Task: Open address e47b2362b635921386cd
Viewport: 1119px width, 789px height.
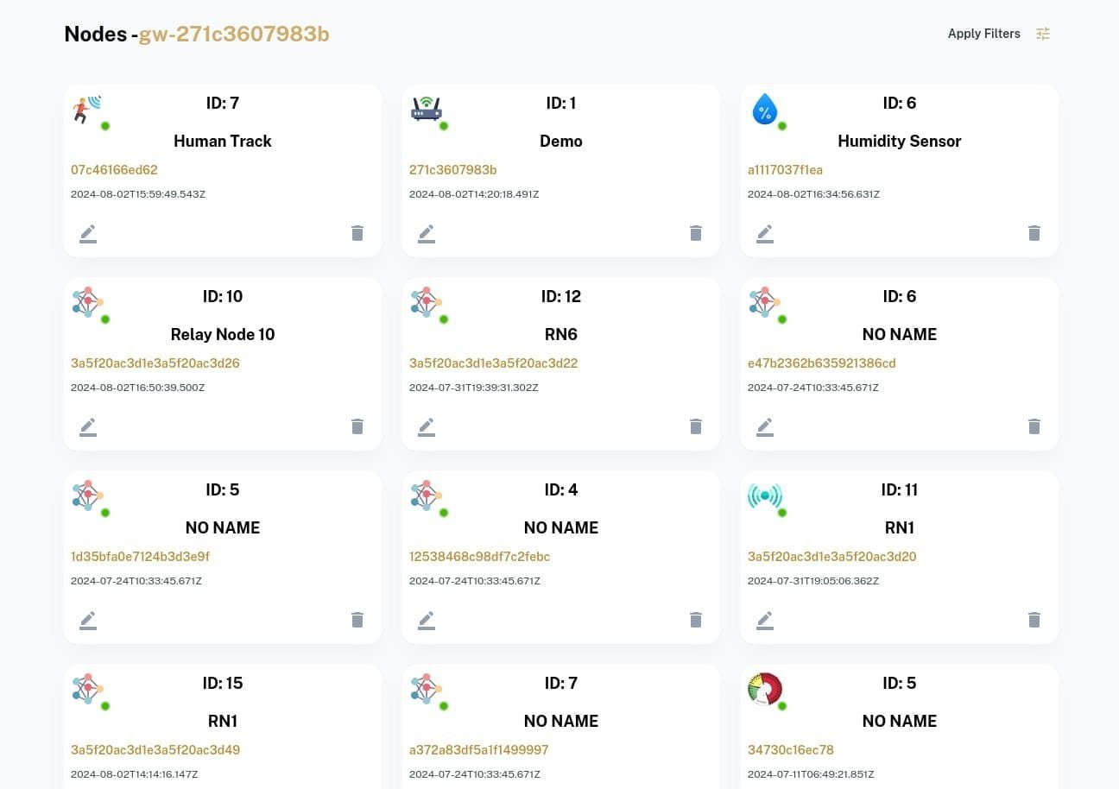Action: click(x=822, y=363)
